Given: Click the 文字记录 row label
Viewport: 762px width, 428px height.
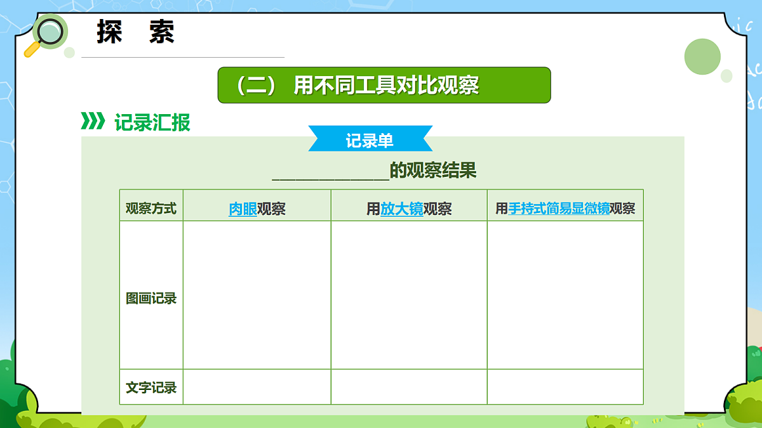Looking at the screenshot, I should coord(151,387).
